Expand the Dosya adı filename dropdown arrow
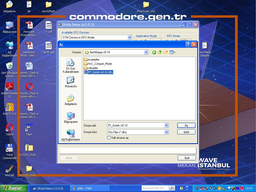256x192 pixels. tap(166, 125)
